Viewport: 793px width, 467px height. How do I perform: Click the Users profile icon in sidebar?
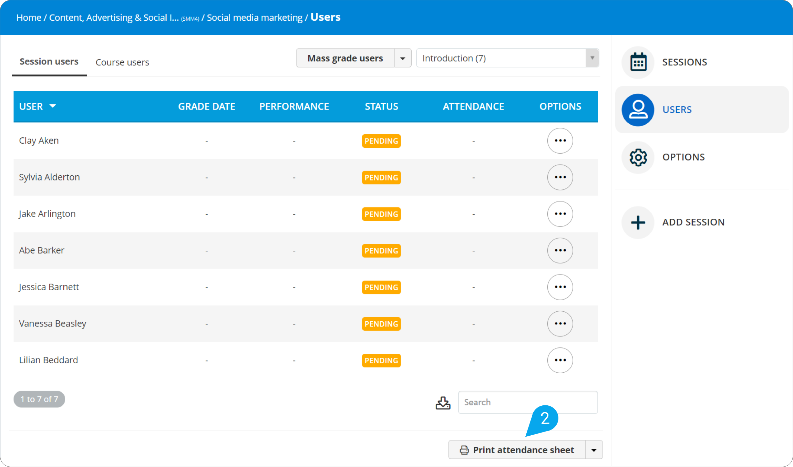tap(638, 110)
